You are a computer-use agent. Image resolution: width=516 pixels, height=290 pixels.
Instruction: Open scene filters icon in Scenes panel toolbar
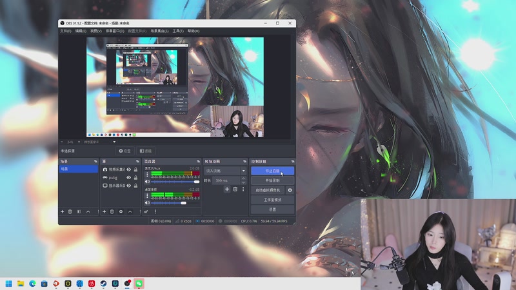[79, 212]
